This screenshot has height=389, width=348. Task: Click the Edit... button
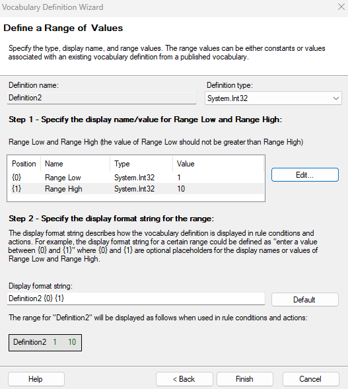[x=305, y=175]
